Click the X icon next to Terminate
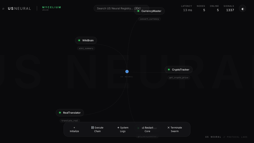The height and width of the screenshot is (143, 254). point(169,128)
